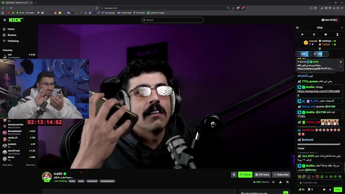Screen dimensions: 345x194
Task: Click username Manal_05 in chat
Action: click(308, 107)
